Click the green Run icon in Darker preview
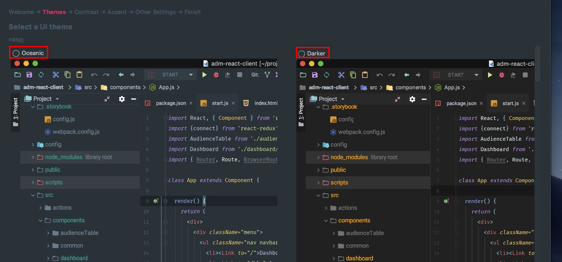562x262 pixels. click(x=490, y=75)
